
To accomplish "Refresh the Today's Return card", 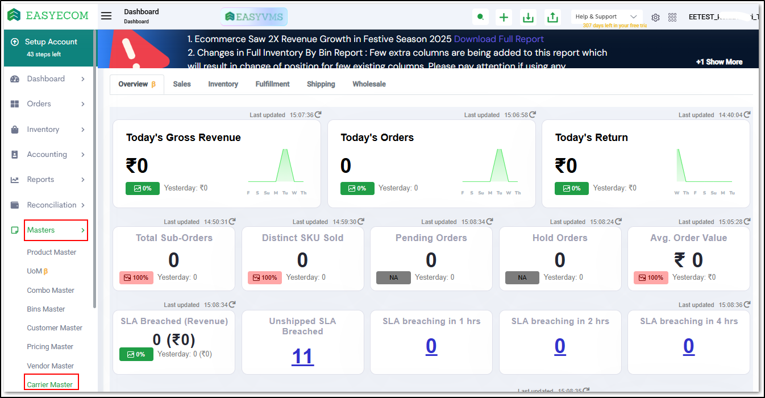I will (747, 114).
